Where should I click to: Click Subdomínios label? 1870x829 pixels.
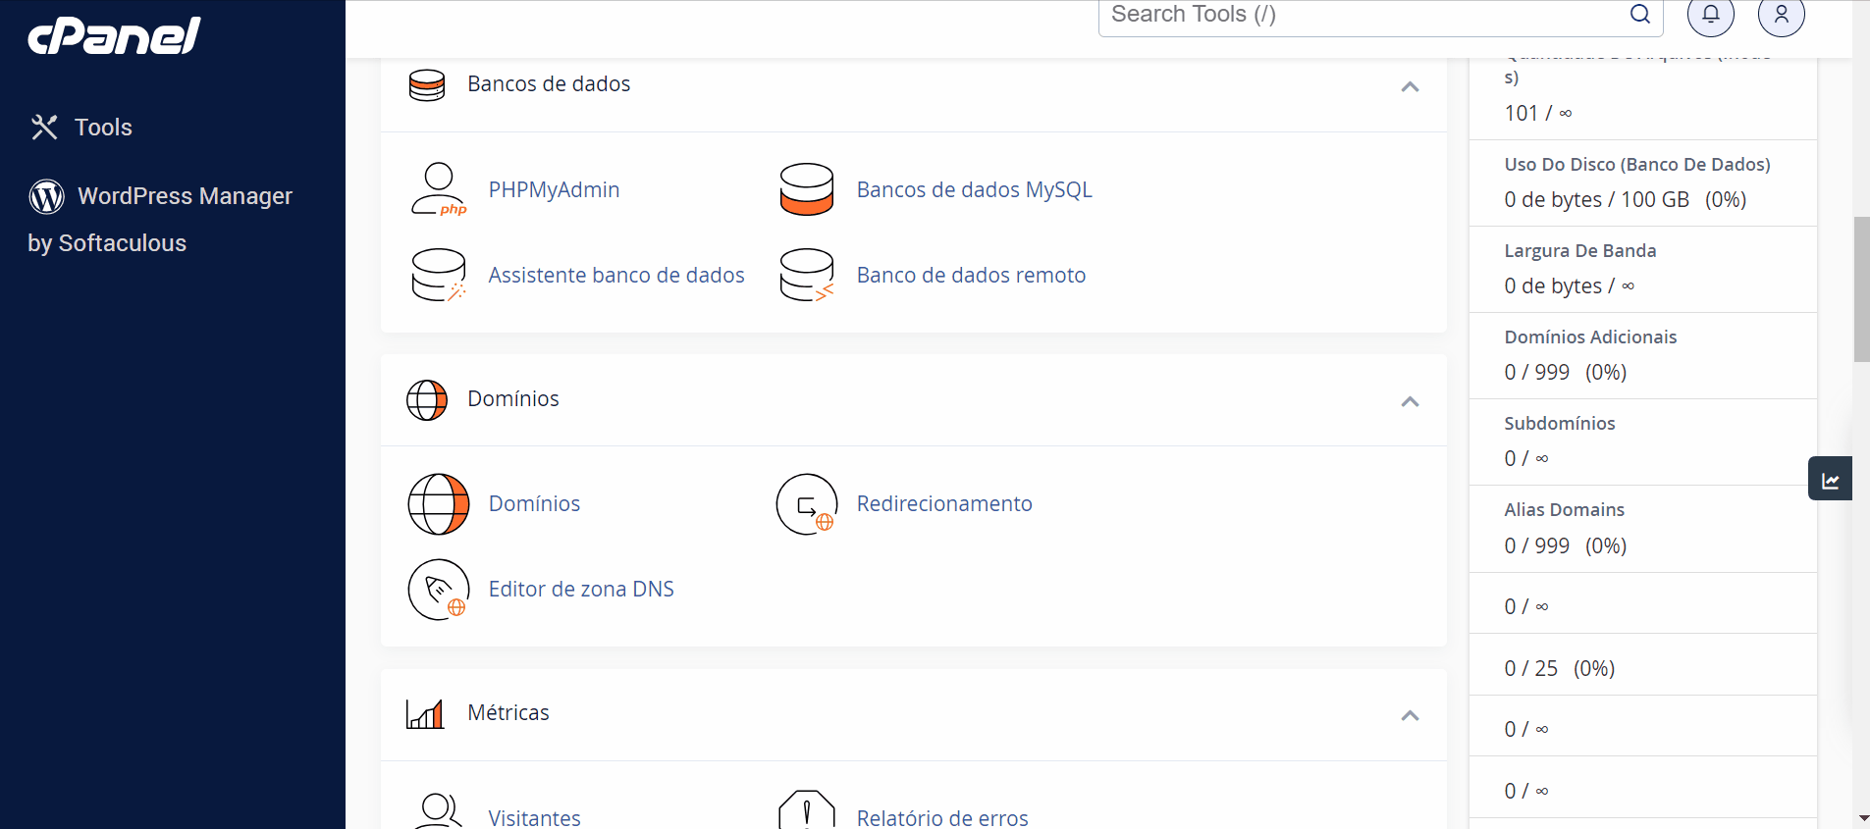[1560, 424]
